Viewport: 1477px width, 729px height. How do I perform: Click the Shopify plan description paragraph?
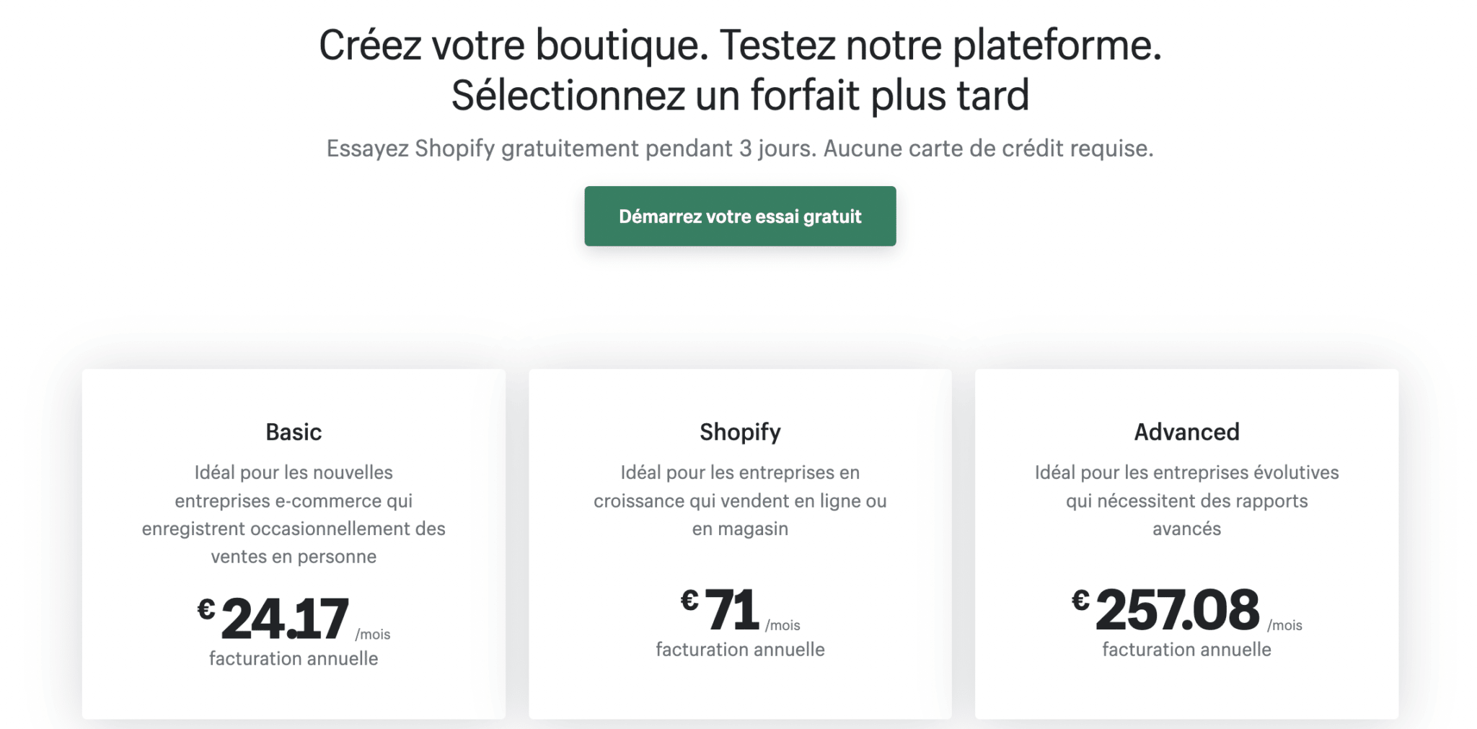[x=740, y=500]
